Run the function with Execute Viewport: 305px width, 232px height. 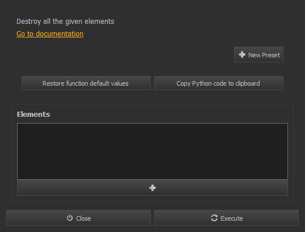[x=226, y=218]
